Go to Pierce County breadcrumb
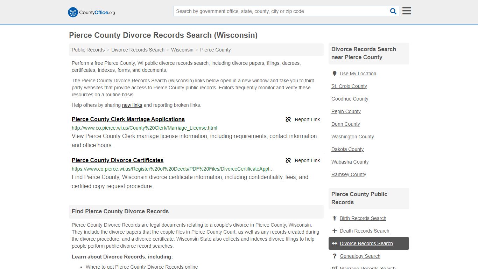 216,50
